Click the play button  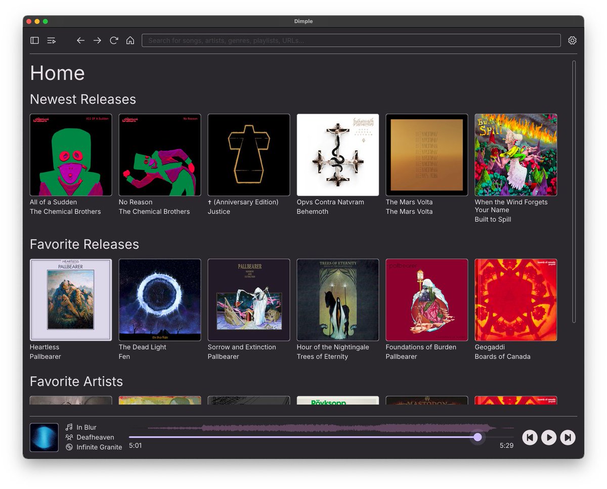tap(549, 437)
